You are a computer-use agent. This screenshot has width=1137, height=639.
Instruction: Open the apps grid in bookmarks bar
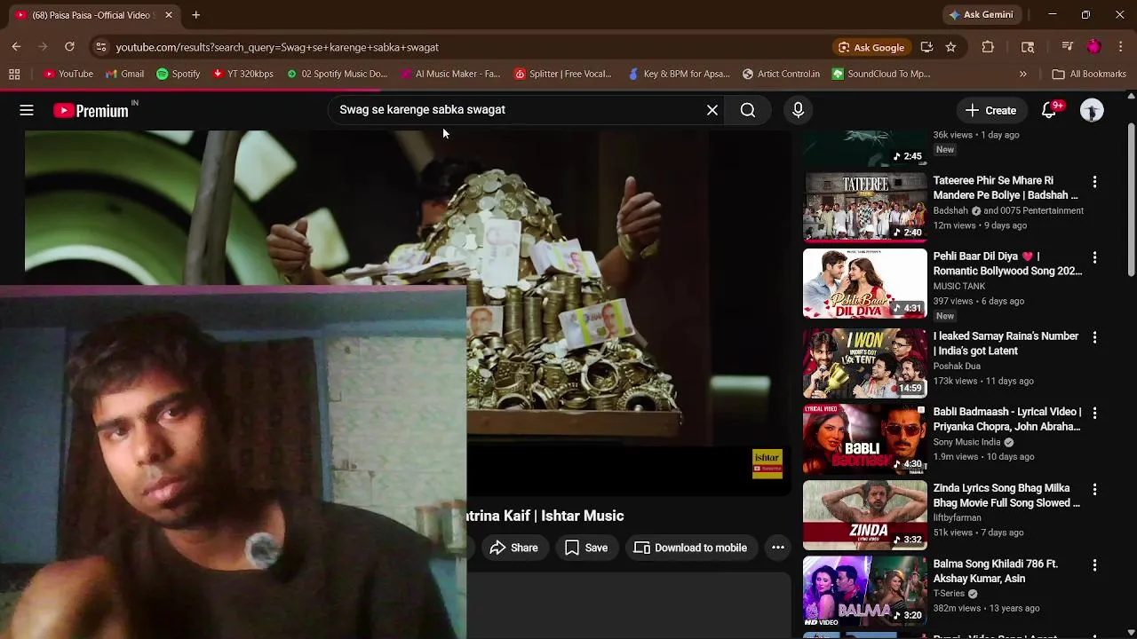coord(14,75)
